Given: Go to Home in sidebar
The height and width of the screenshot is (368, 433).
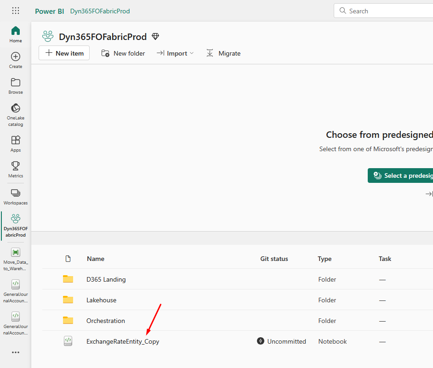Looking at the screenshot, I should [x=16, y=34].
